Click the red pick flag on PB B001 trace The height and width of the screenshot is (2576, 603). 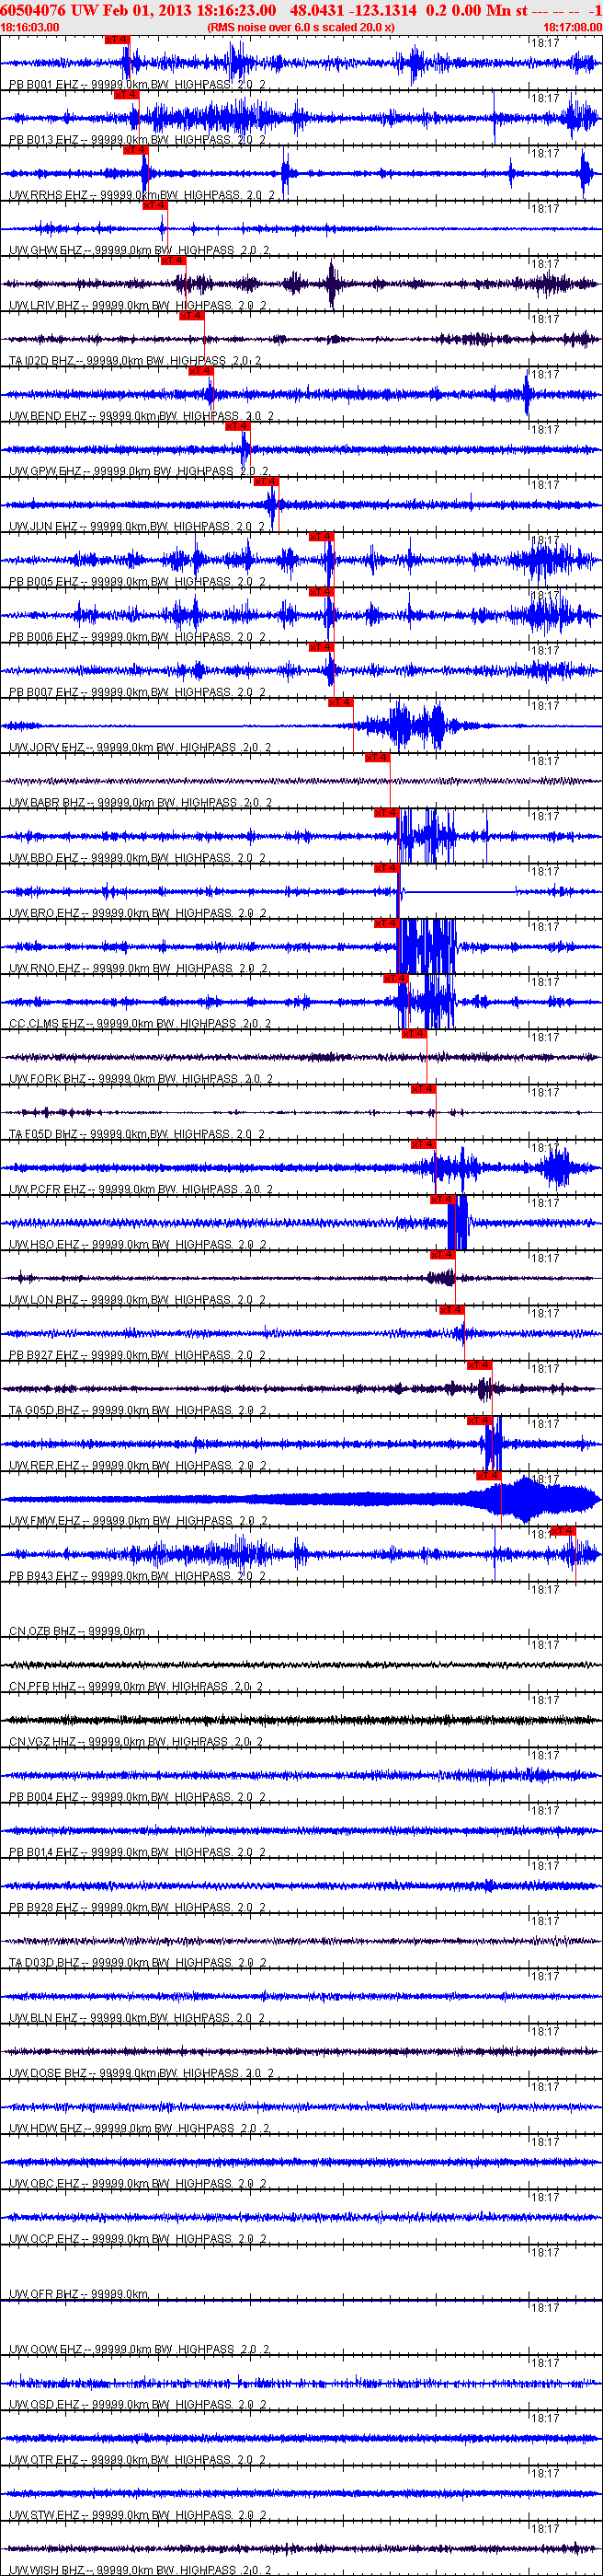117,40
